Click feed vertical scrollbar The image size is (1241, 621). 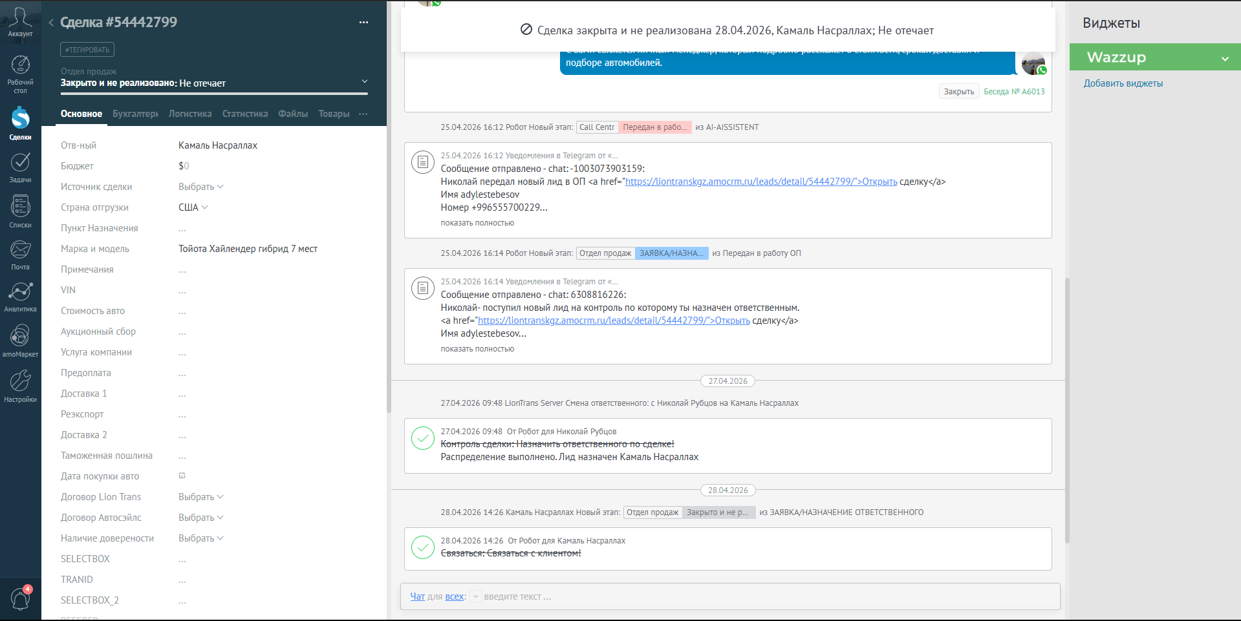(x=1067, y=410)
